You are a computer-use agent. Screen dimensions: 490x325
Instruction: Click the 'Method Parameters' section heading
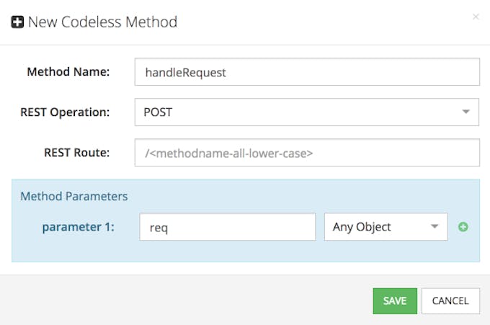tap(73, 196)
